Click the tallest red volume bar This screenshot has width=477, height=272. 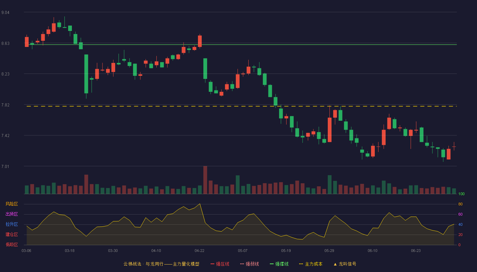(205, 180)
